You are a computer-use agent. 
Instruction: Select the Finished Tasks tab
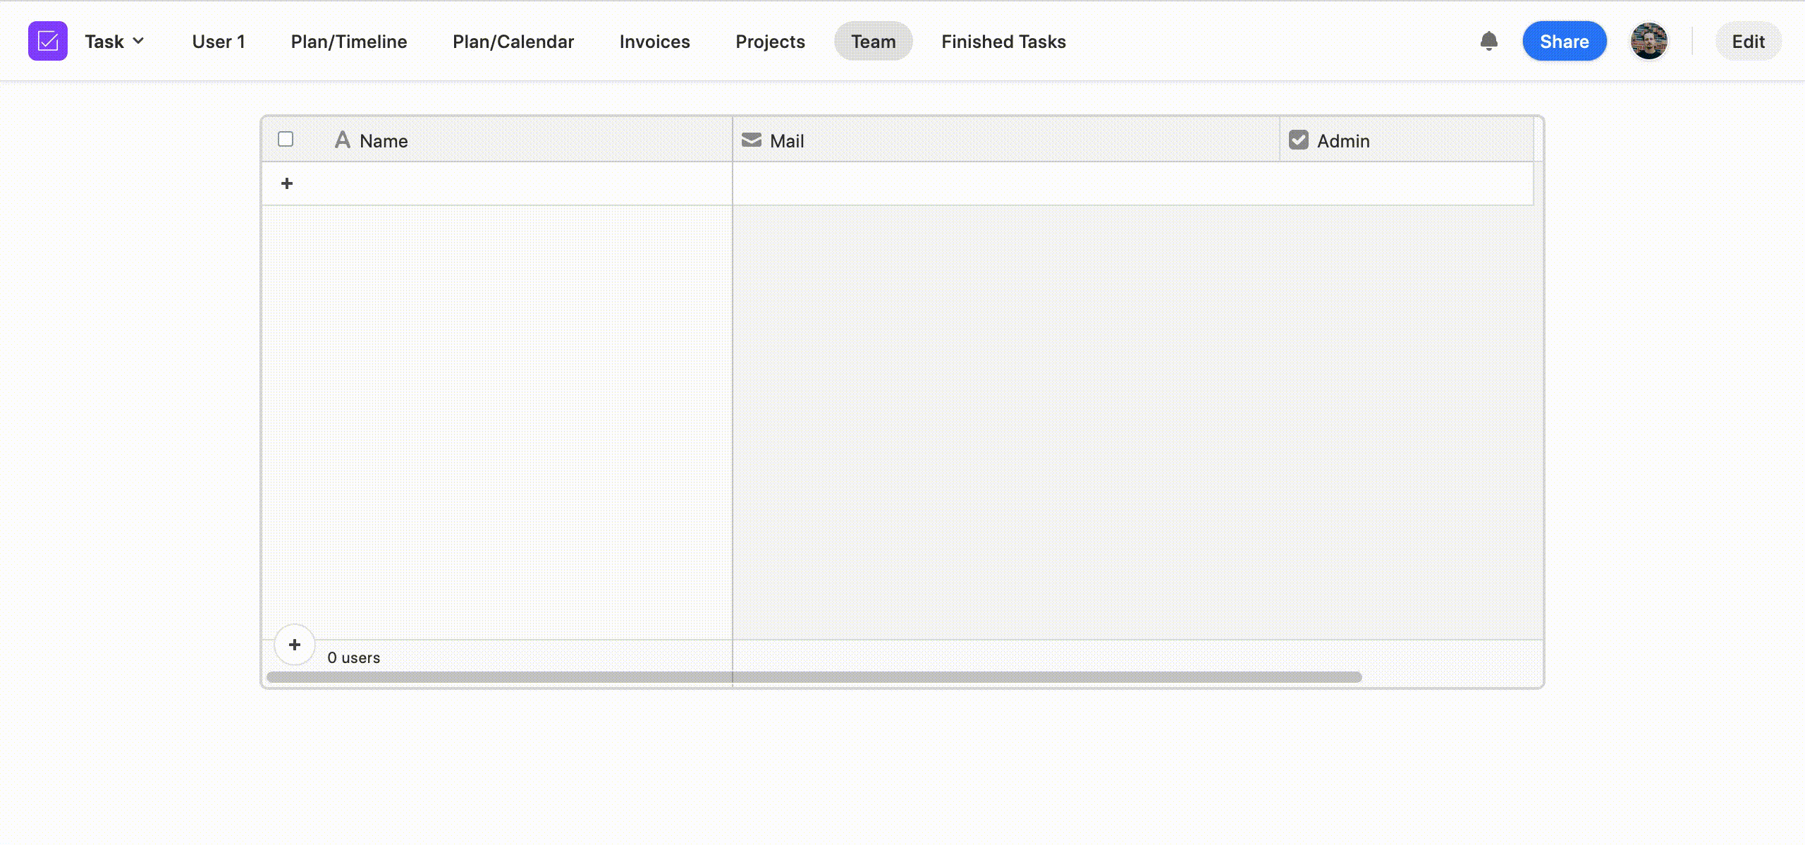[1003, 42]
